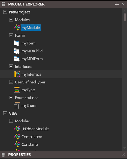Image resolution: width=127 pixels, height=159 pixels.
Task: Select the Compilation module item
Action: 32,137
